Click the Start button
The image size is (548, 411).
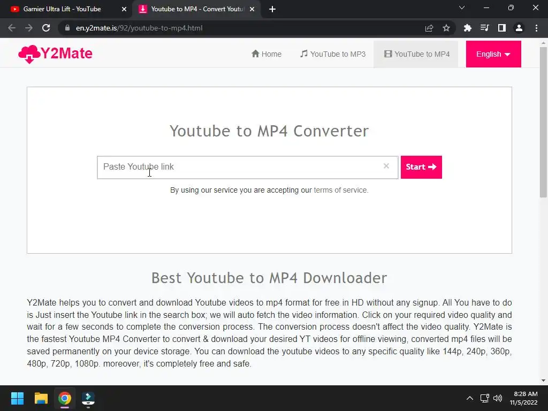[421, 167]
